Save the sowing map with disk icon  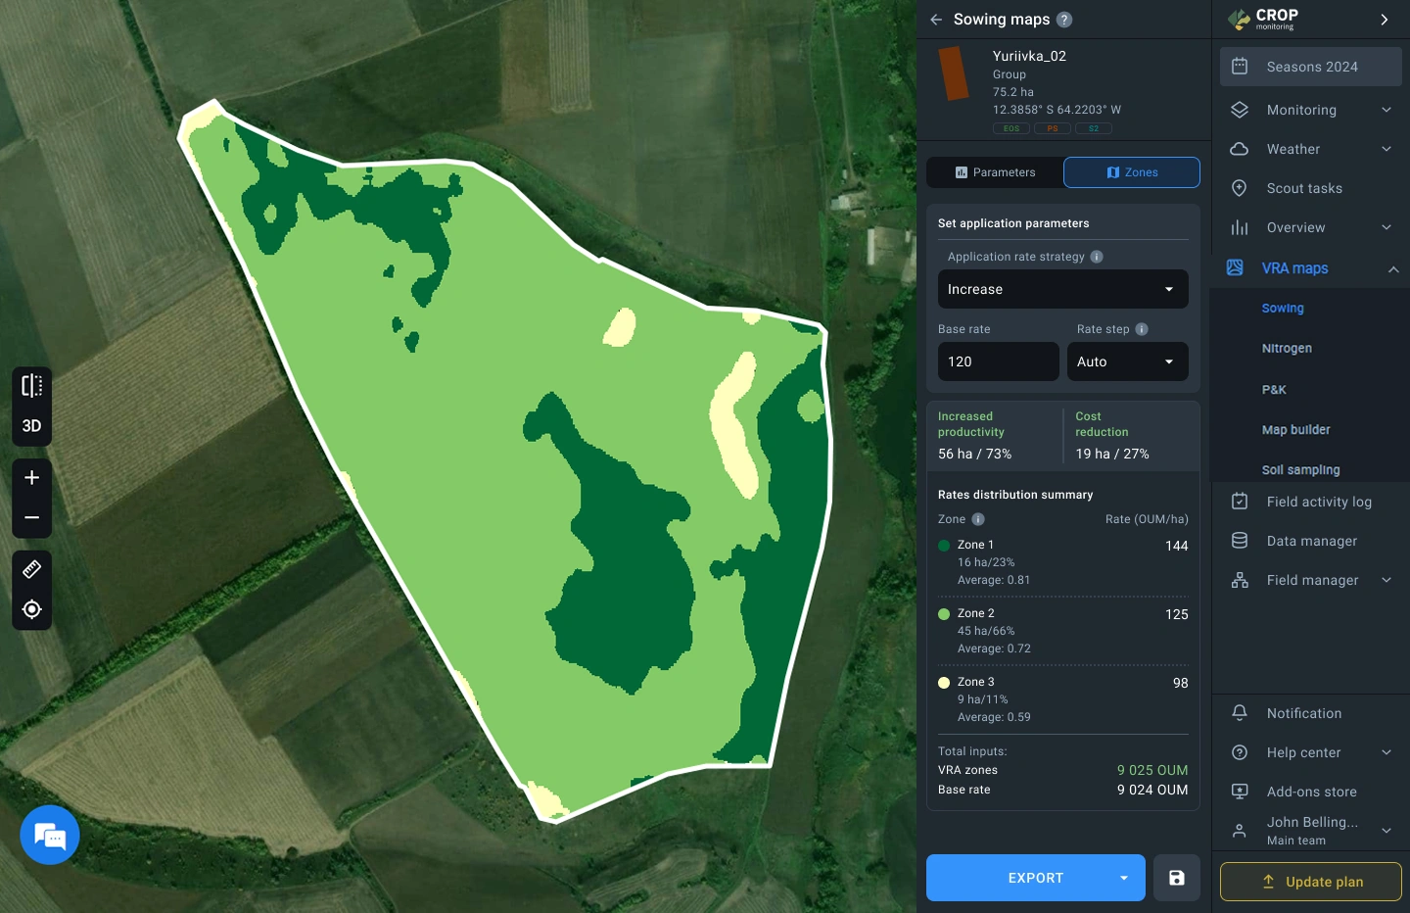(x=1176, y=878)
